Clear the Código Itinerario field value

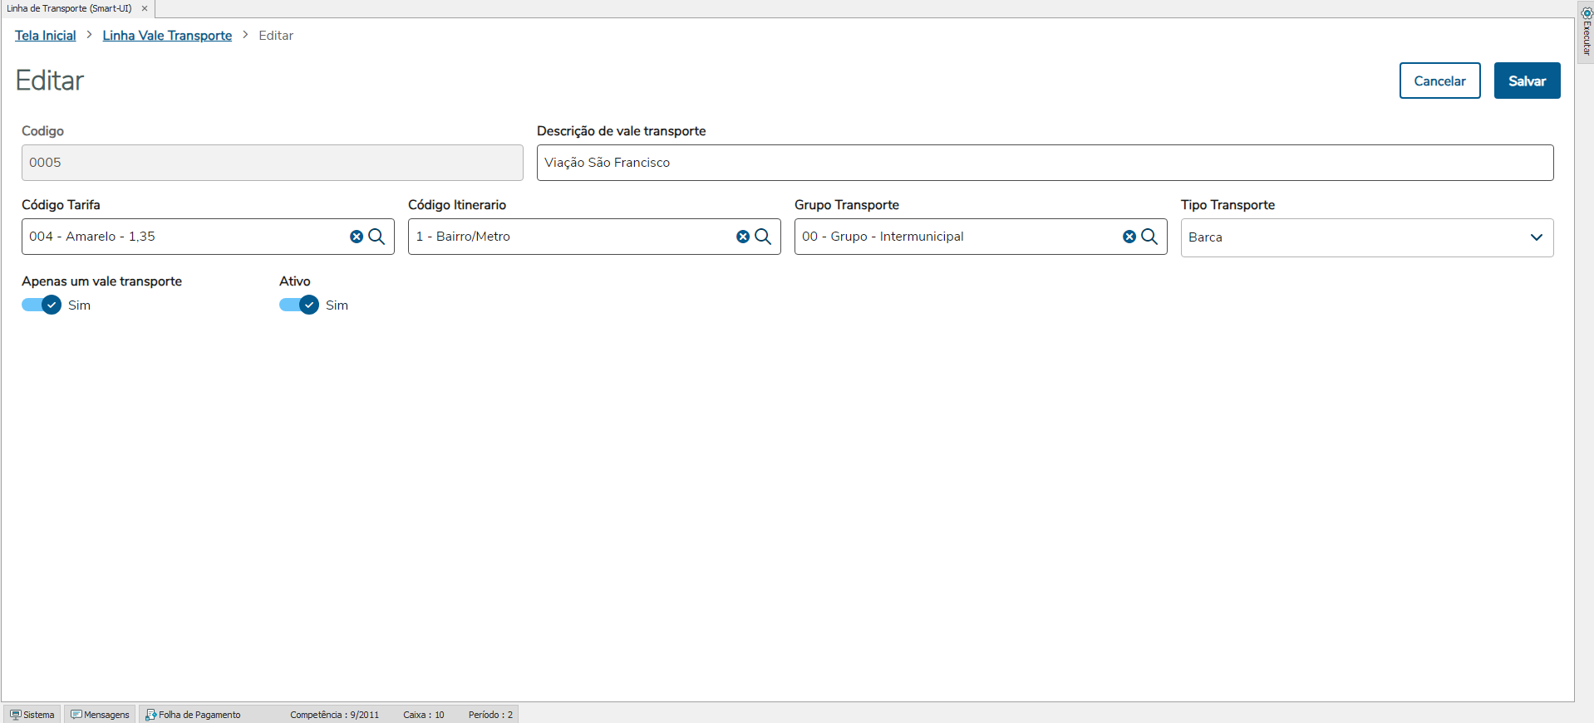coord(743,237)
